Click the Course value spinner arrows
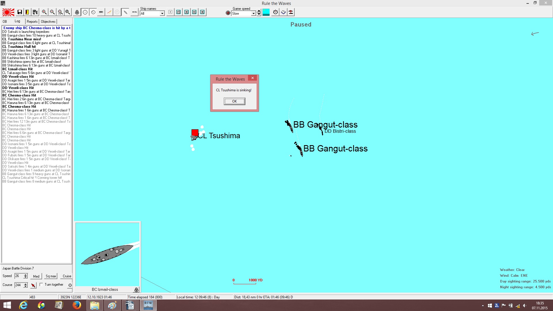Viewport: 553px width, 311px height. (26, 285)
